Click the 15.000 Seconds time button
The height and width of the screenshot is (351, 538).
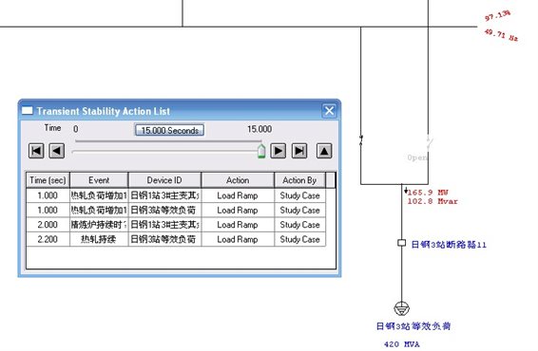pos(170,130)
